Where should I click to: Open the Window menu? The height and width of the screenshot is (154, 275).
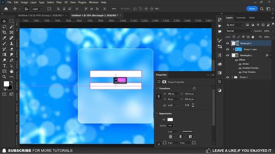click(x=94, y=3)
